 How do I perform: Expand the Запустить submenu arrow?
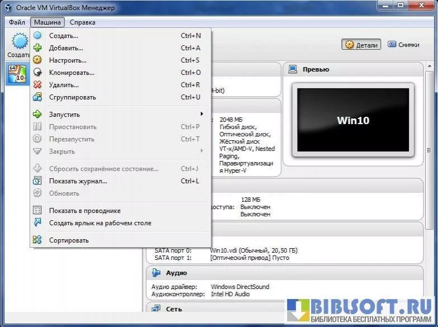click(202, 115)
